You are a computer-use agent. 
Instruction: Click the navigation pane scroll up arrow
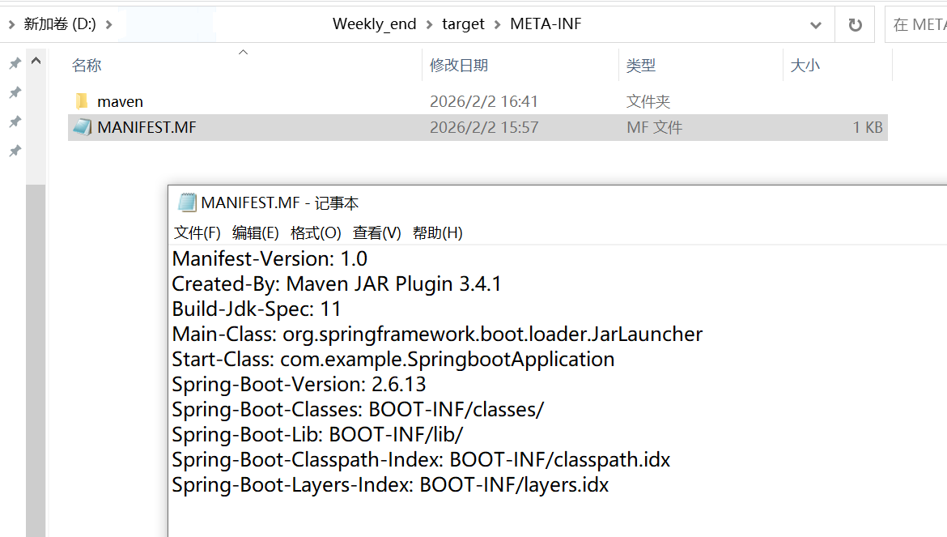click(36, 61)
